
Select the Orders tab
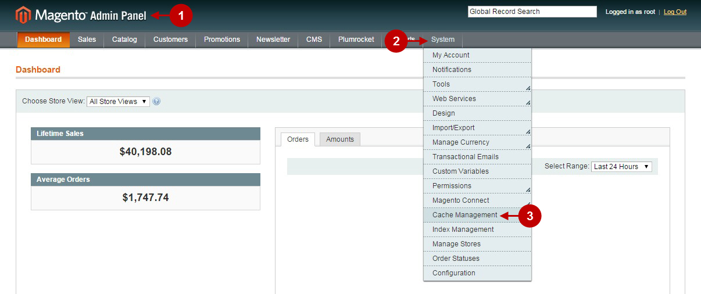pos(298,139)
